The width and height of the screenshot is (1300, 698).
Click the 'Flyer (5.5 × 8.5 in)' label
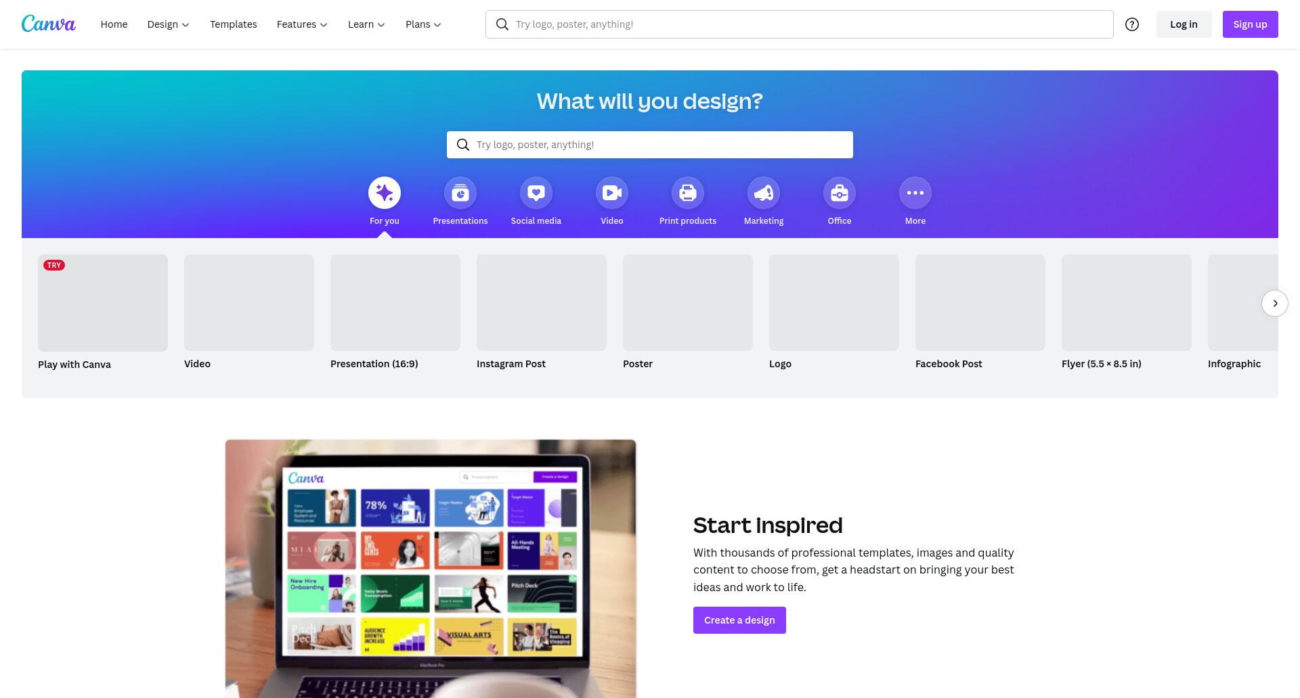1102,364
